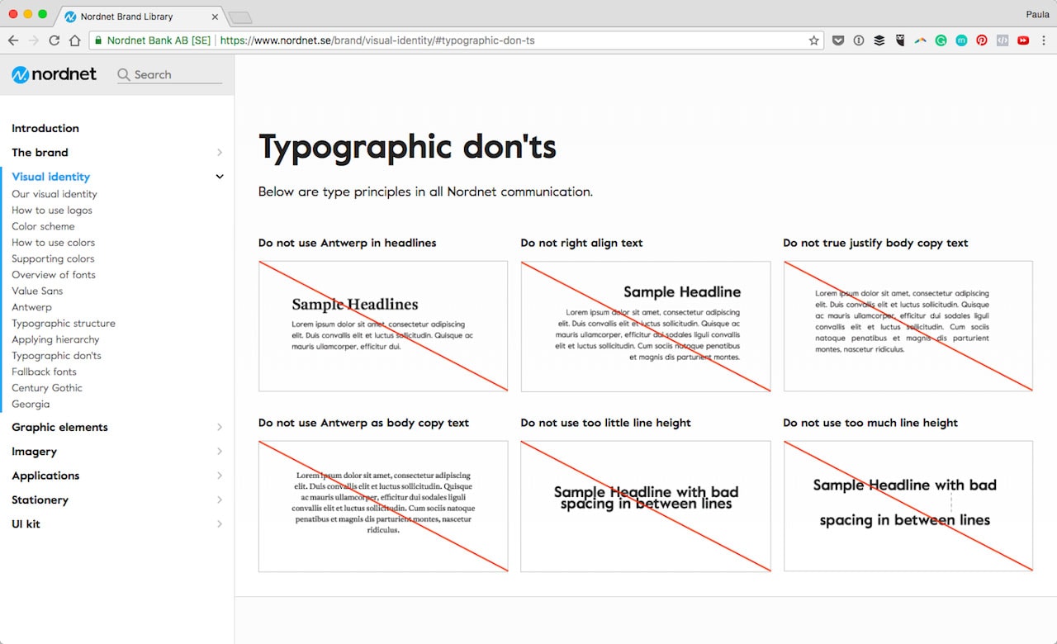Go to Supporting colors page
The height and width of the screenshot is (644, 1057).
(x=53, y=258)
